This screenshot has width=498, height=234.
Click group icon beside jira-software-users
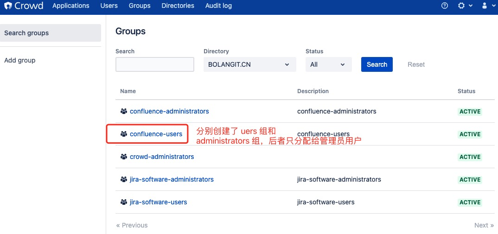point(123,202)
